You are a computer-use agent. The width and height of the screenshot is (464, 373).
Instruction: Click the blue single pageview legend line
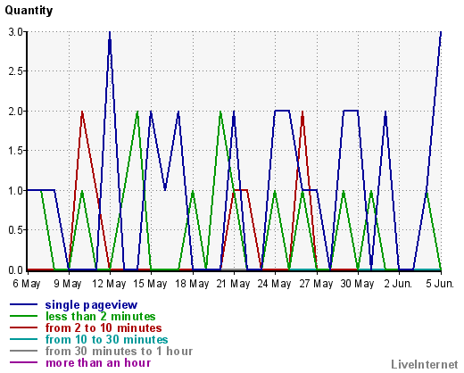(x=23, y=304)
